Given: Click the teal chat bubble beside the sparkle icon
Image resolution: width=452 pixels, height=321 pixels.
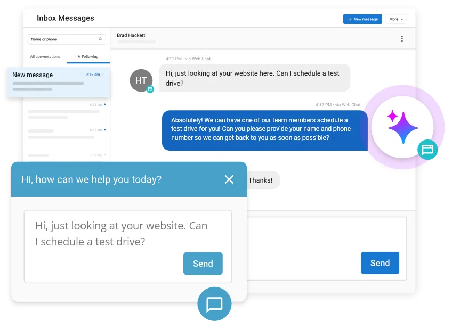Looking at the screenshot, I should [x=428, y=151].
